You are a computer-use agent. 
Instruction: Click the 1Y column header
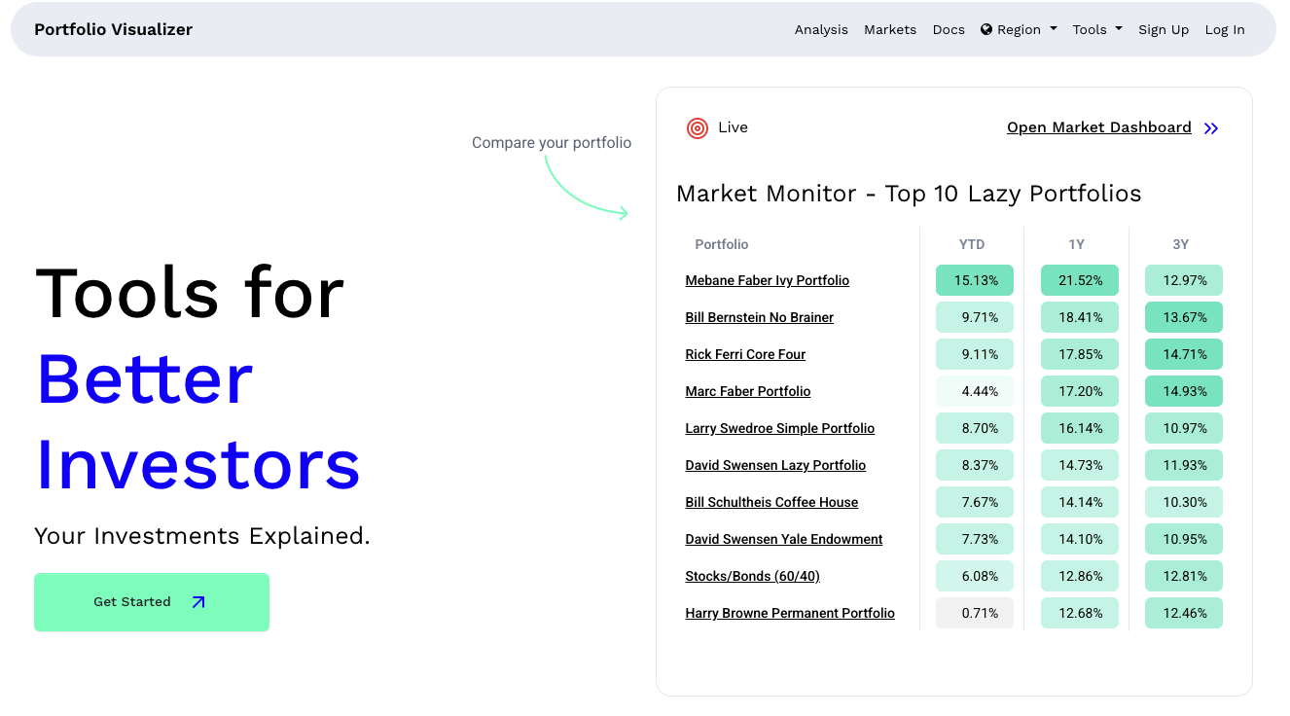pos(1077,244)
